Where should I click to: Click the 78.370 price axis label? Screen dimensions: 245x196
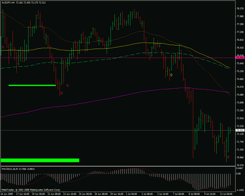pyautogui.click(x=240, y=9)
